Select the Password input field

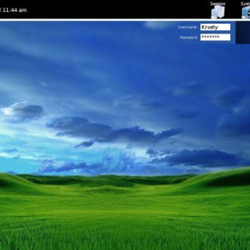pyautogui.click(x=216, y=37)
